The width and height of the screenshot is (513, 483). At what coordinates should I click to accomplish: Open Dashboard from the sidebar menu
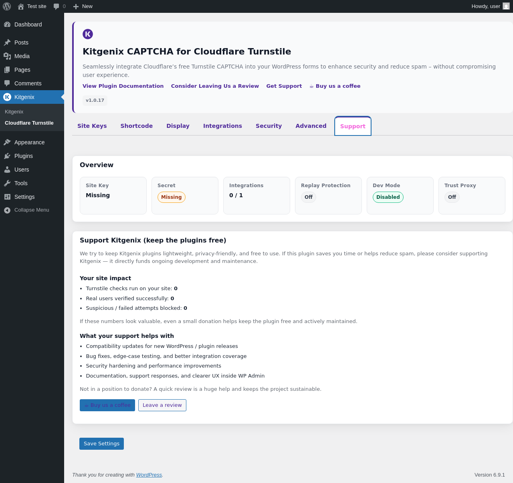coord(32,24)
